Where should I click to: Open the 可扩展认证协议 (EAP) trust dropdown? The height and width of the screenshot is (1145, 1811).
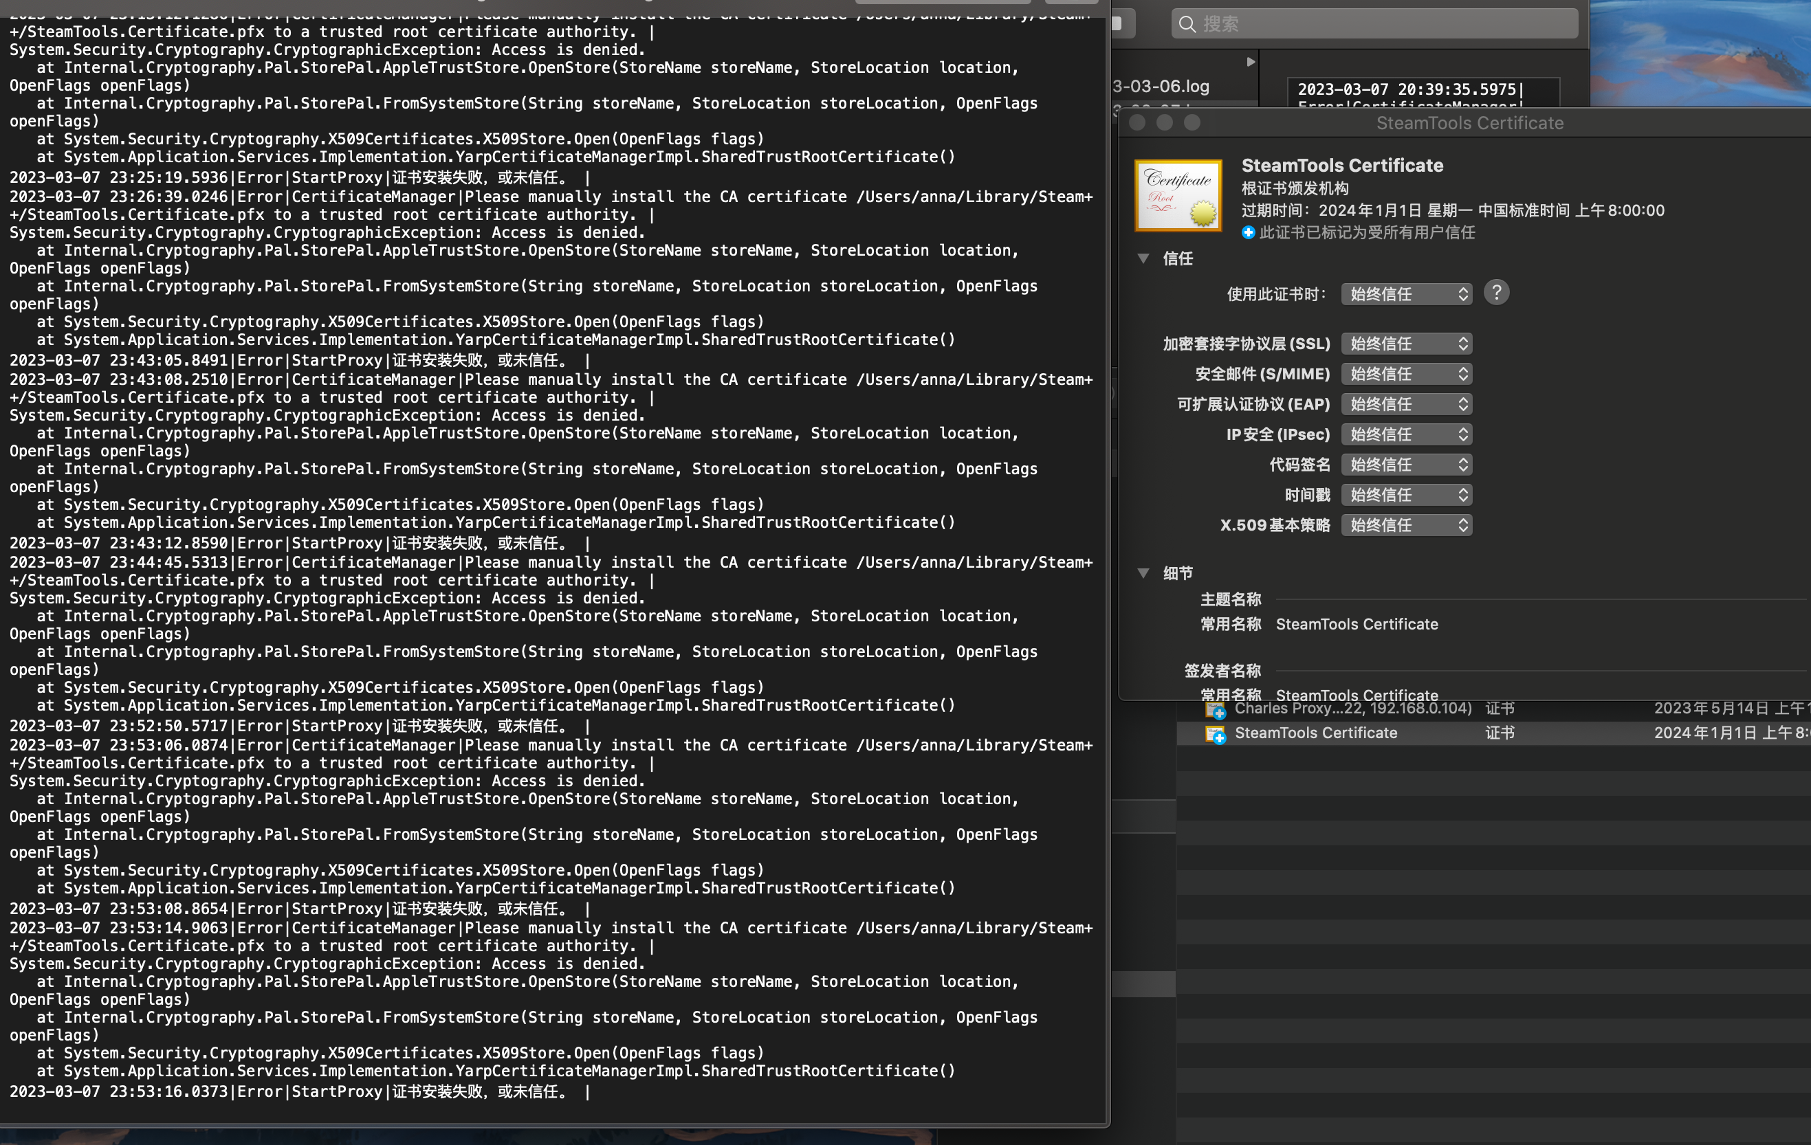pyautogui.click(x=1407, y=403)
